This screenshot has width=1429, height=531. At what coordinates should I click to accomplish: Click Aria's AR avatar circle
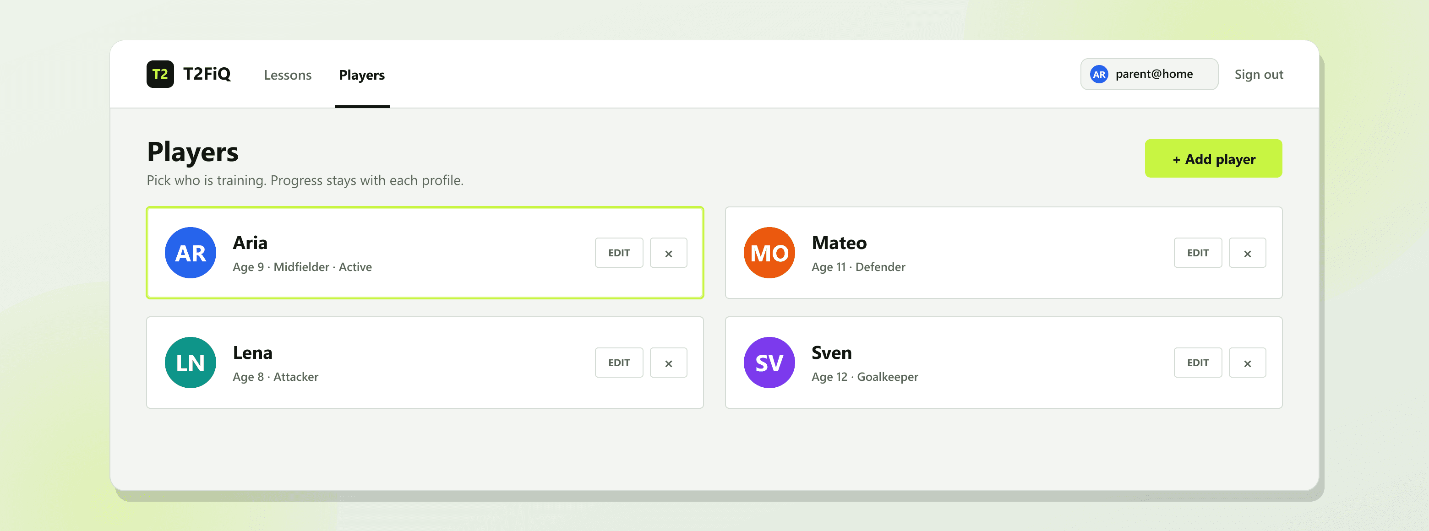190,253
